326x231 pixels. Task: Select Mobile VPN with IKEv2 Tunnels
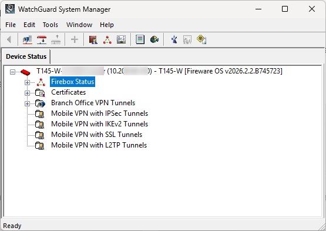(99, 124)
